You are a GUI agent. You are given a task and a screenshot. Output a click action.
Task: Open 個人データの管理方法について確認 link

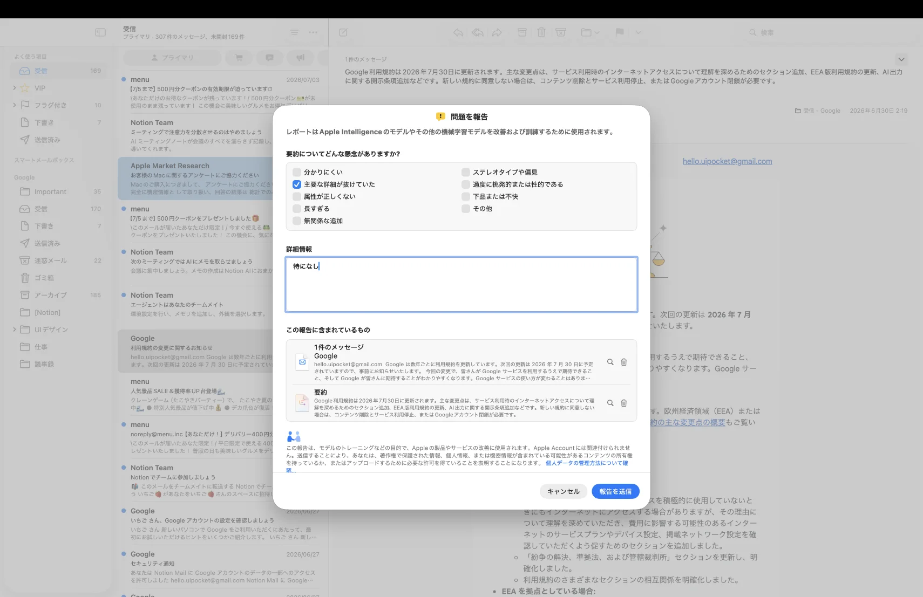(x=587, y=463)
